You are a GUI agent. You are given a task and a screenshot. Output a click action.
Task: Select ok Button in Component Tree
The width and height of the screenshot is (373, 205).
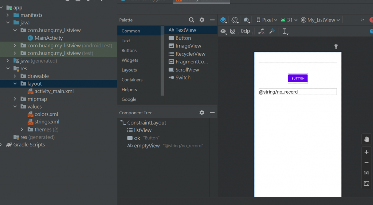pyautogui.click(x=144, y=138)
